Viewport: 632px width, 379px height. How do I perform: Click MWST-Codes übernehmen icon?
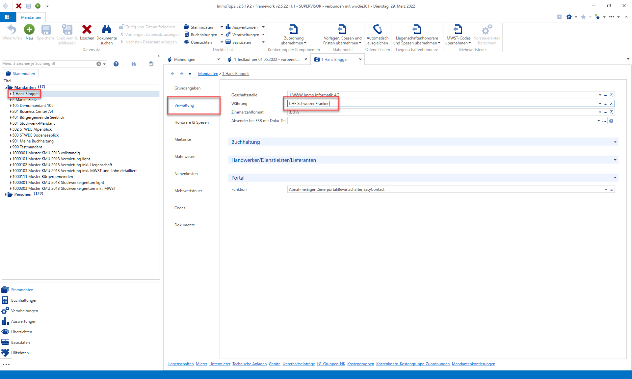458,29
